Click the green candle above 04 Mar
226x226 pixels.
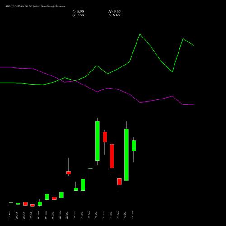coord(47,197)
